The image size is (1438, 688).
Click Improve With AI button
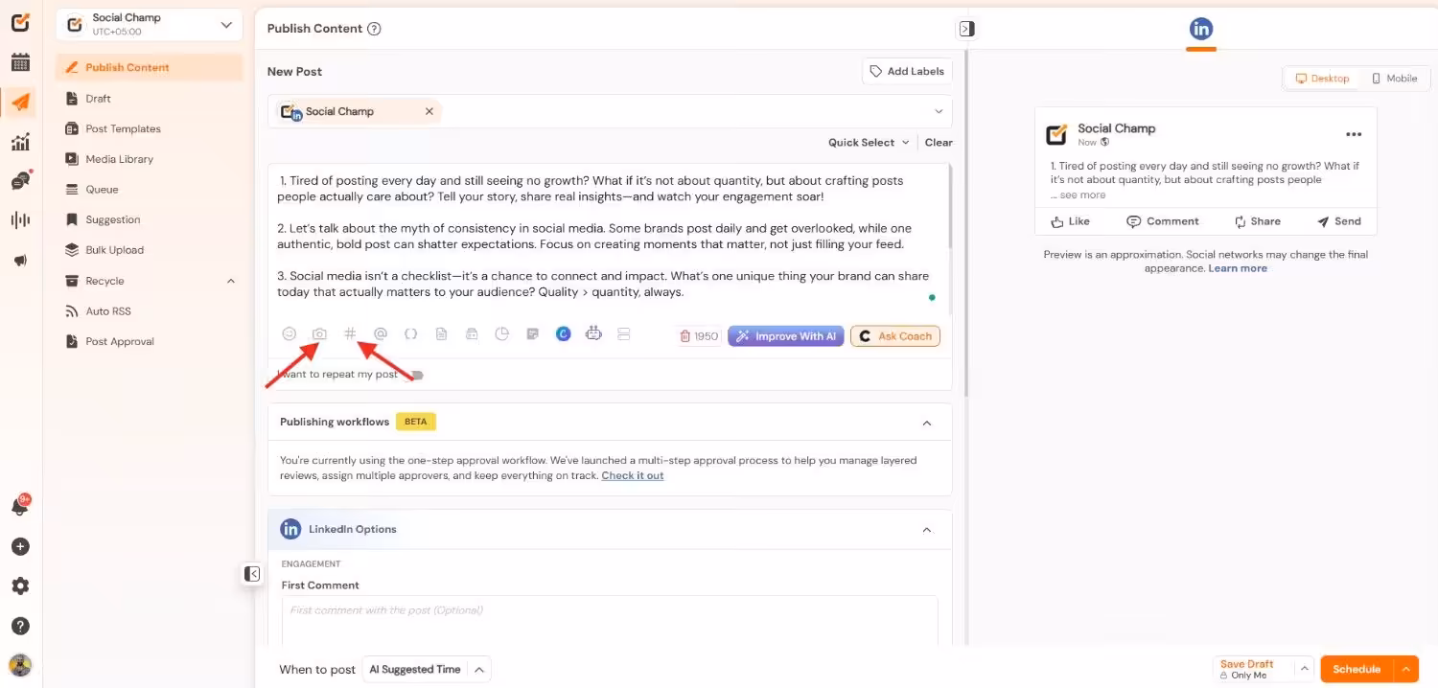(x=785, y=336)
